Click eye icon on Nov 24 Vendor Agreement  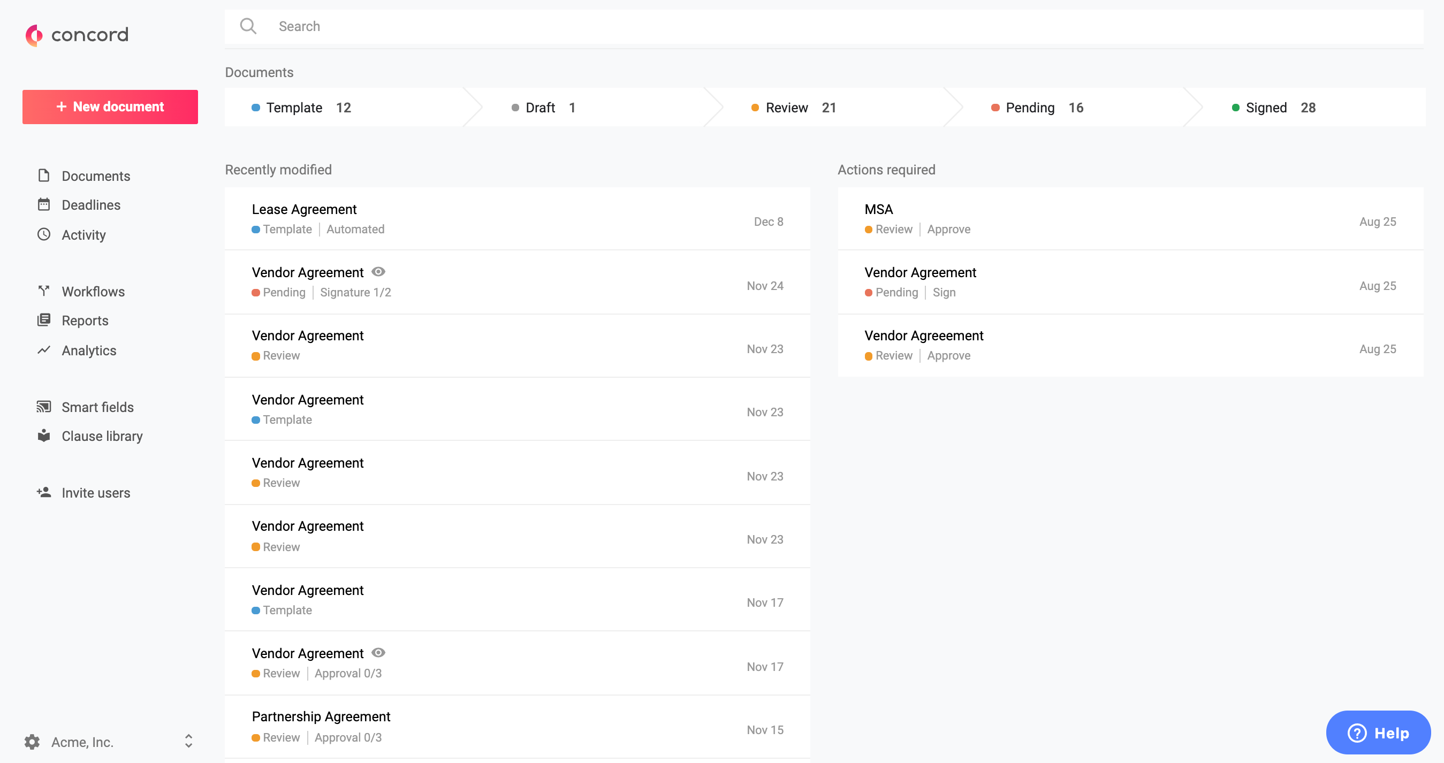(378, 272)
